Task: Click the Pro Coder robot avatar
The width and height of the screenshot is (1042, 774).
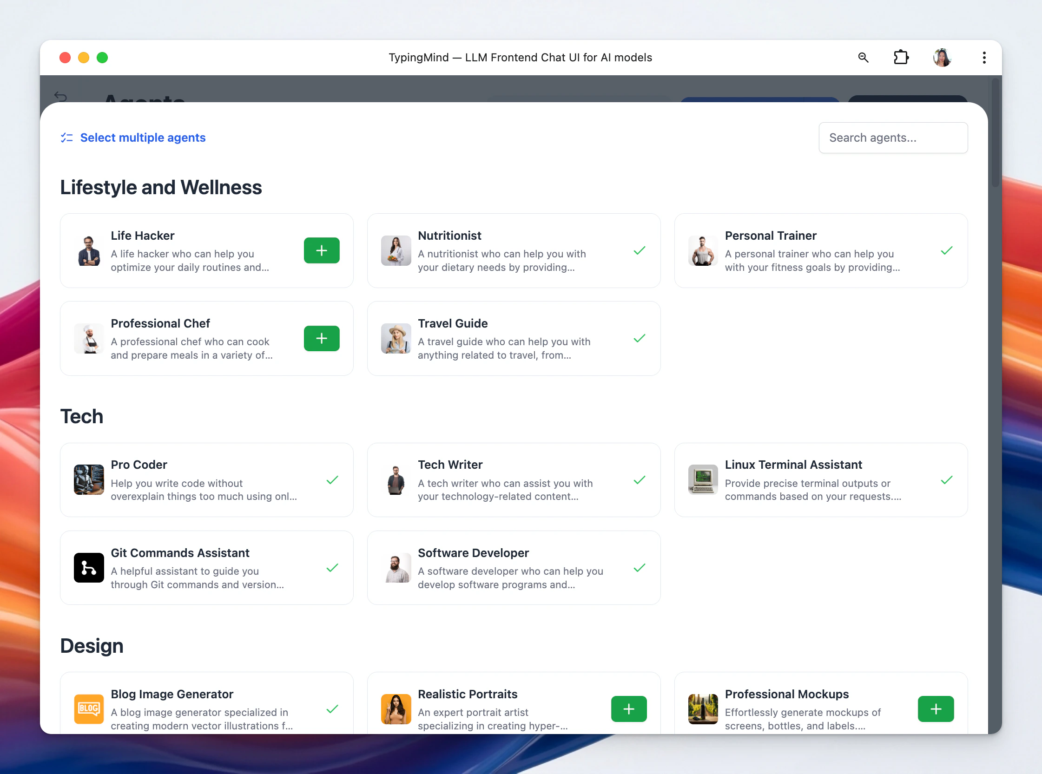Action: tap(89, 480)
